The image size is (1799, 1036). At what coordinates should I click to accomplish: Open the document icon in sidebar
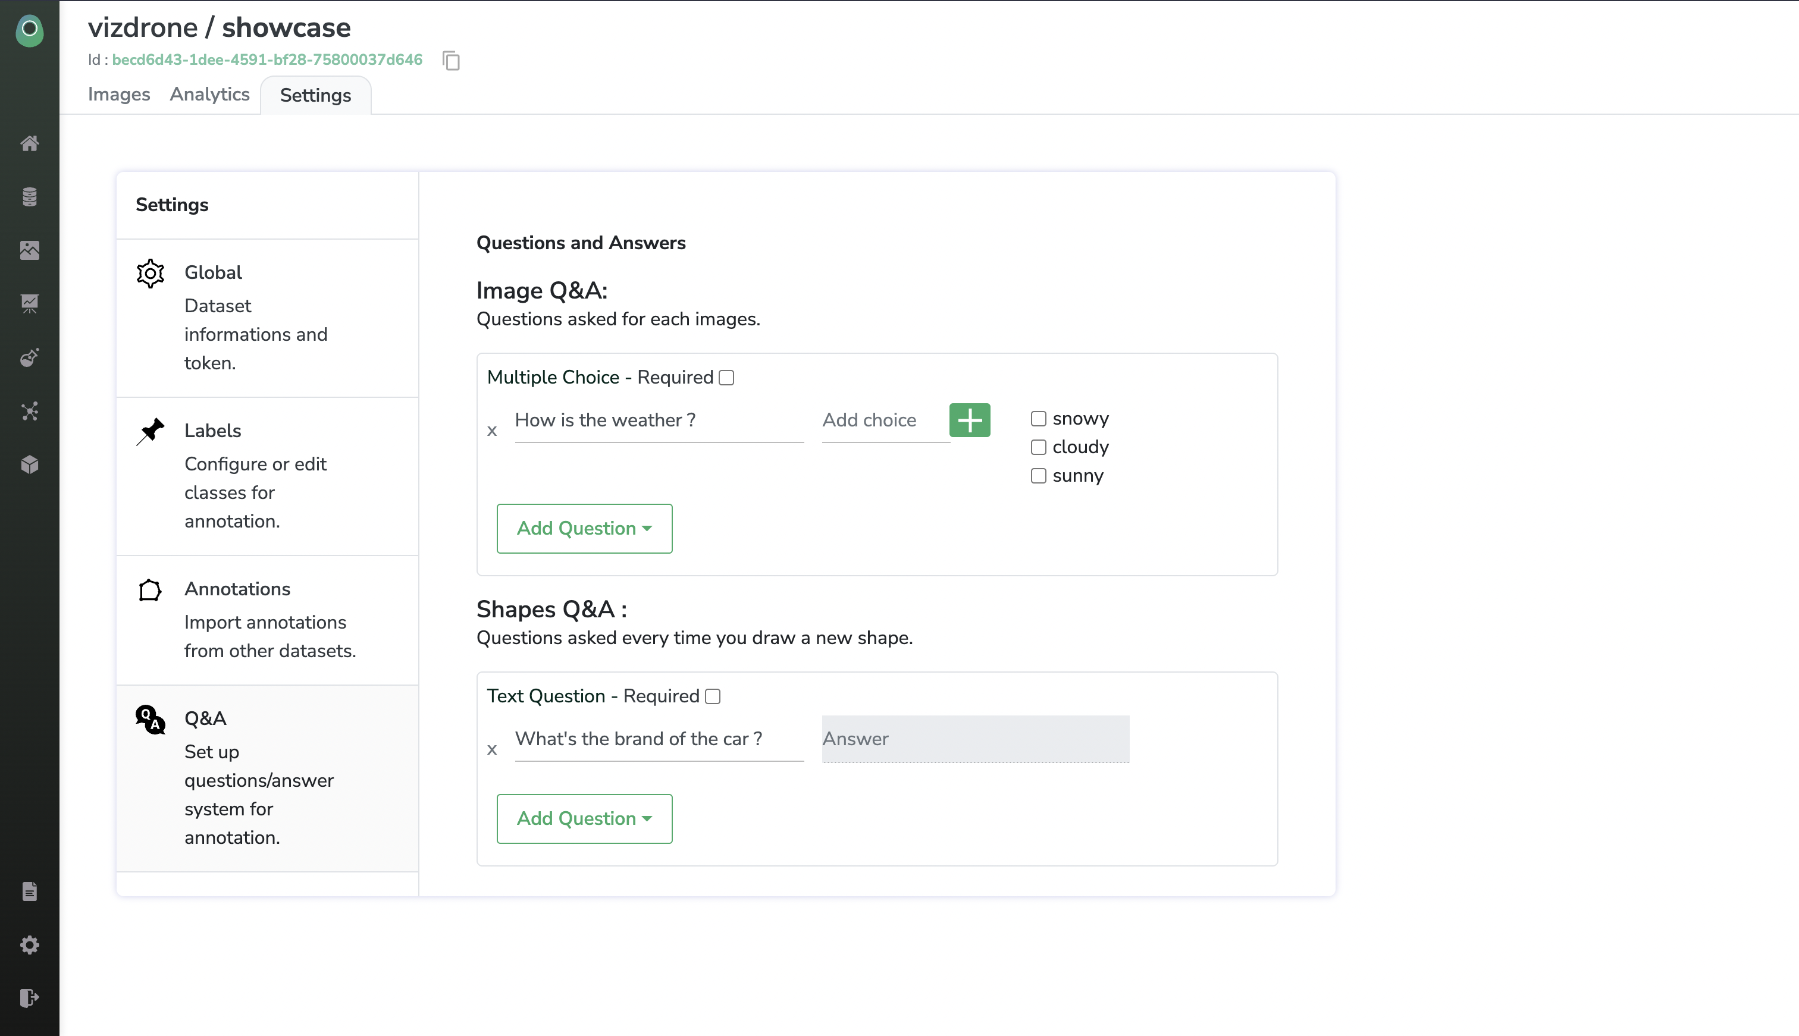29,891
